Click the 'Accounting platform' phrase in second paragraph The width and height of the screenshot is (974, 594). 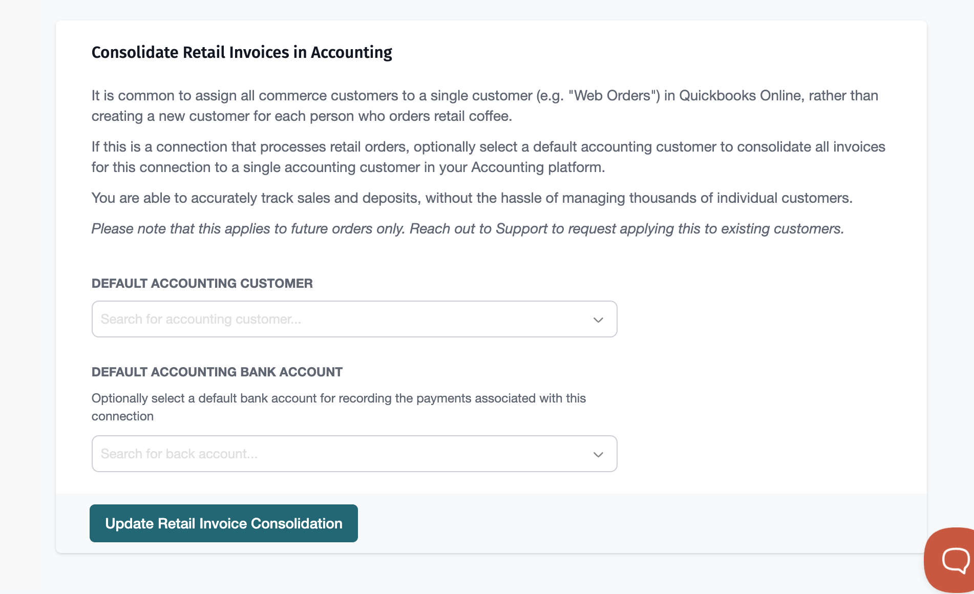pos(537,167)
